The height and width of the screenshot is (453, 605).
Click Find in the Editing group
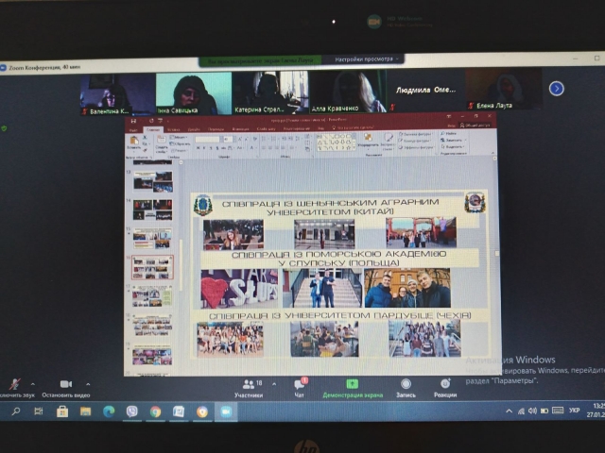[x=448, y=133]
